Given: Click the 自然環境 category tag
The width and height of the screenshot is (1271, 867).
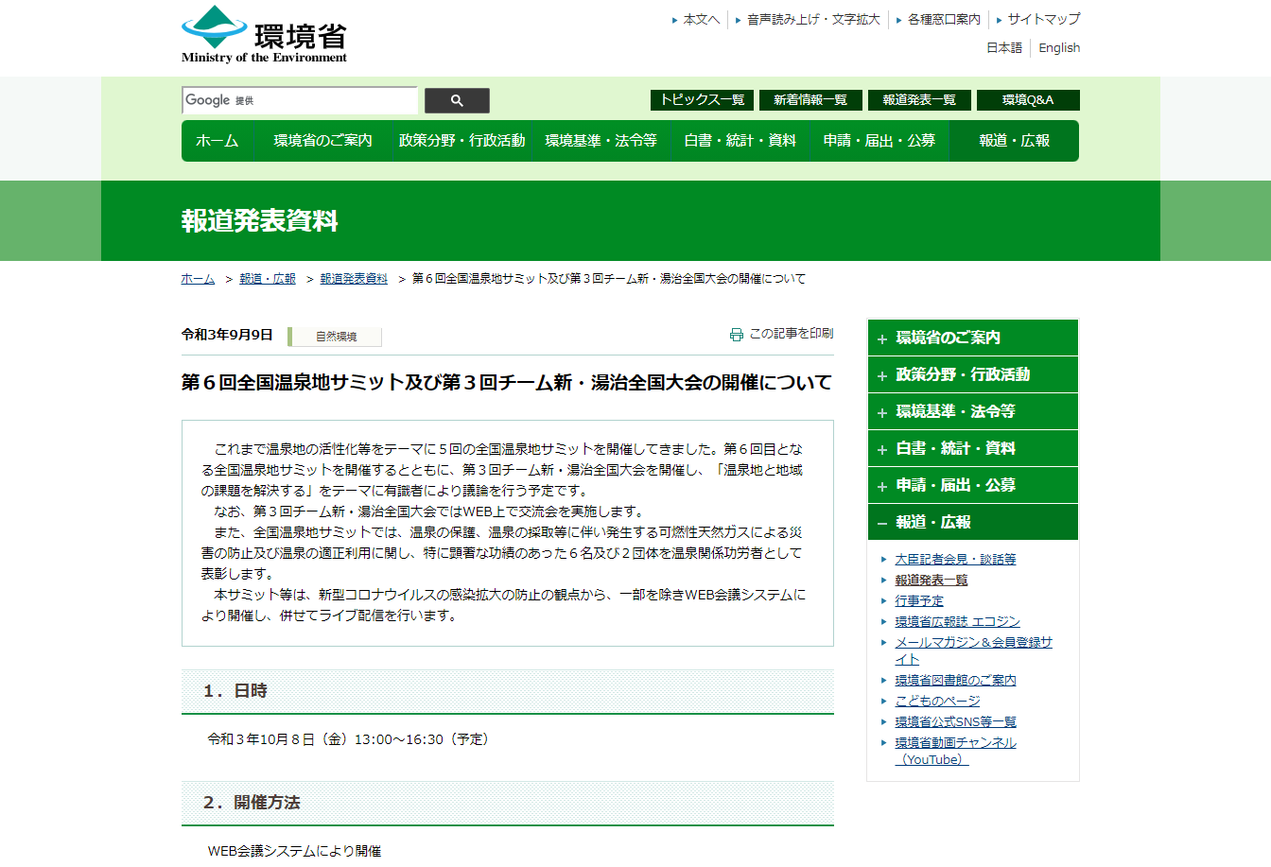Looking at the screenshot, I should click(x=336, y=337).
